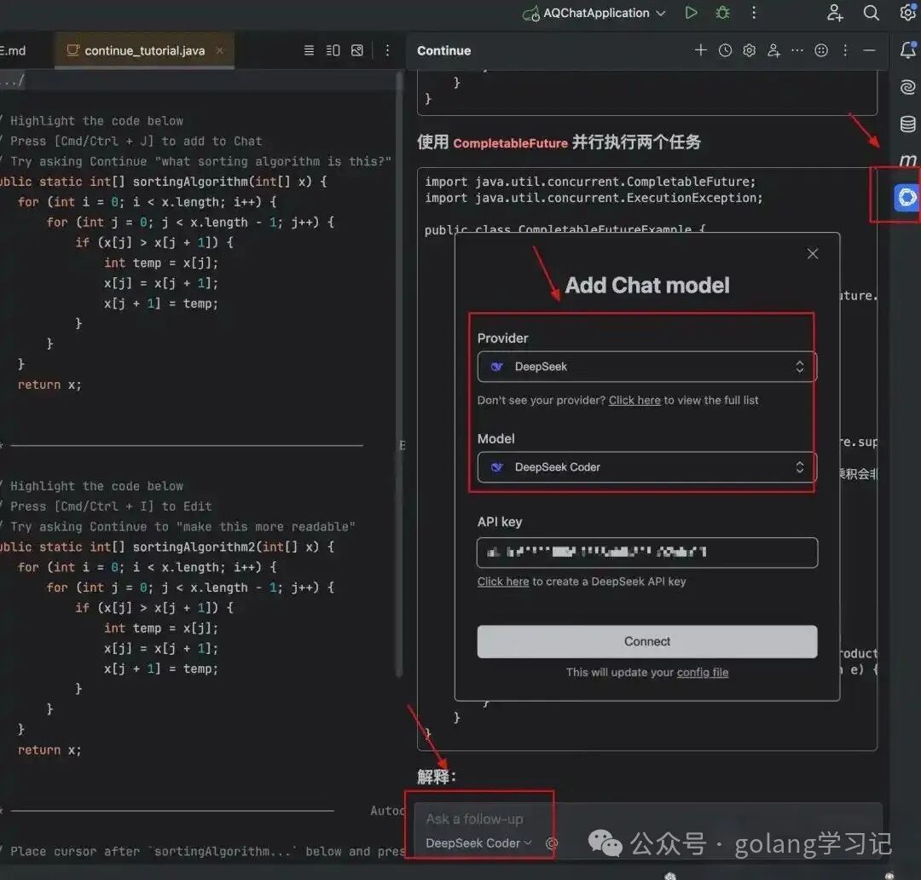This screenshot has width=921, height=880.
Task: Run AQChatApplication with the play icon
Action: (692, 12)
